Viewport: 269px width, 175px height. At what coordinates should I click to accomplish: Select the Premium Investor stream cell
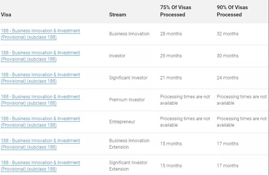pos(127,100)
